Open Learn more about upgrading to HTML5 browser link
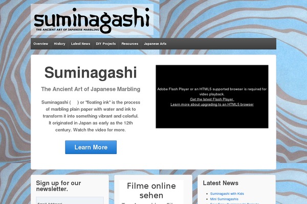 (x=212, y=105)
